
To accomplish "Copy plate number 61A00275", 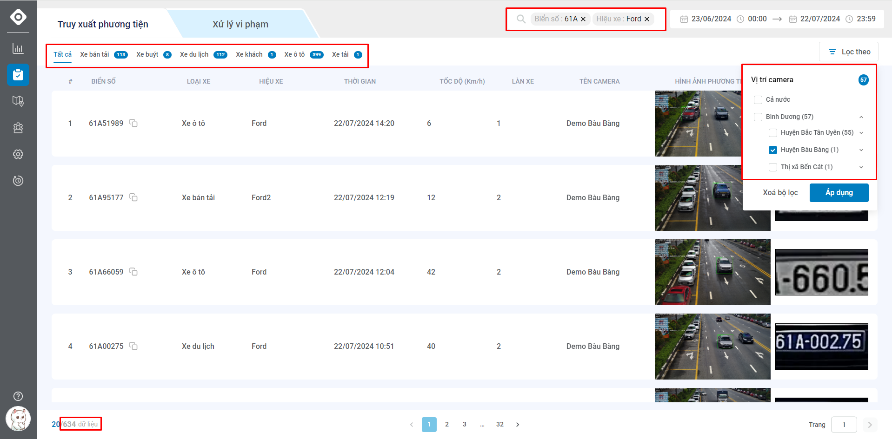I will [x=133, y=346].
